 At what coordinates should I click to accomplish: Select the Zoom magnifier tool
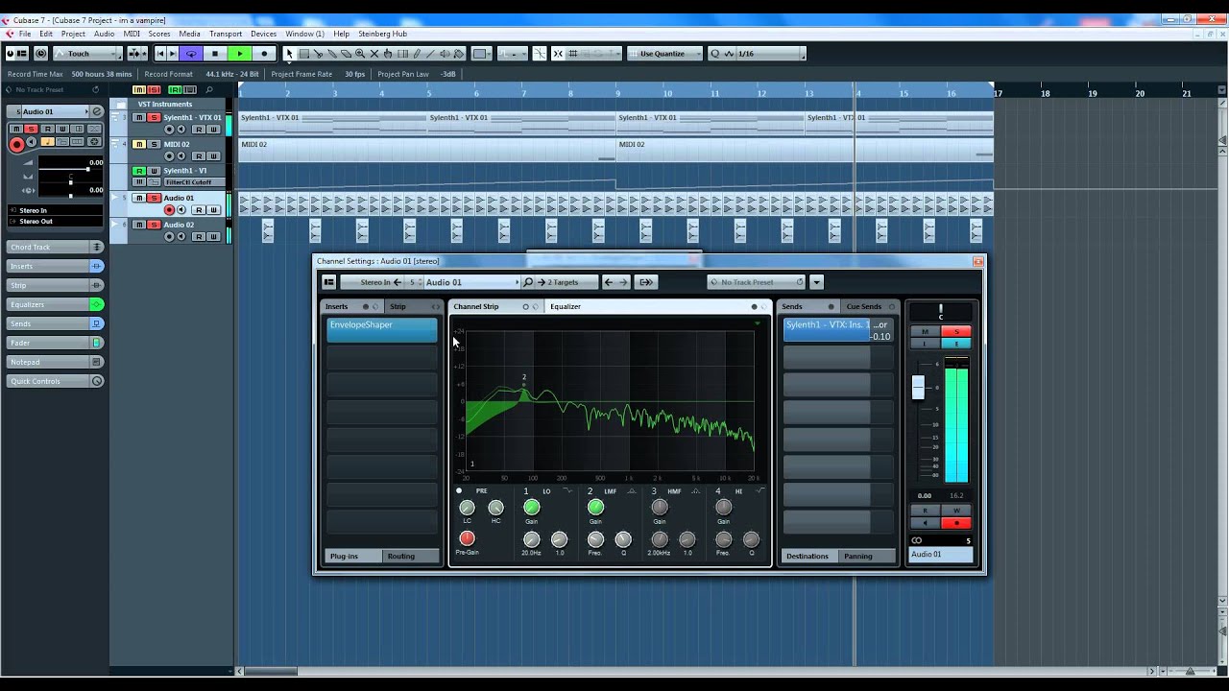click(x=360, y=54)
